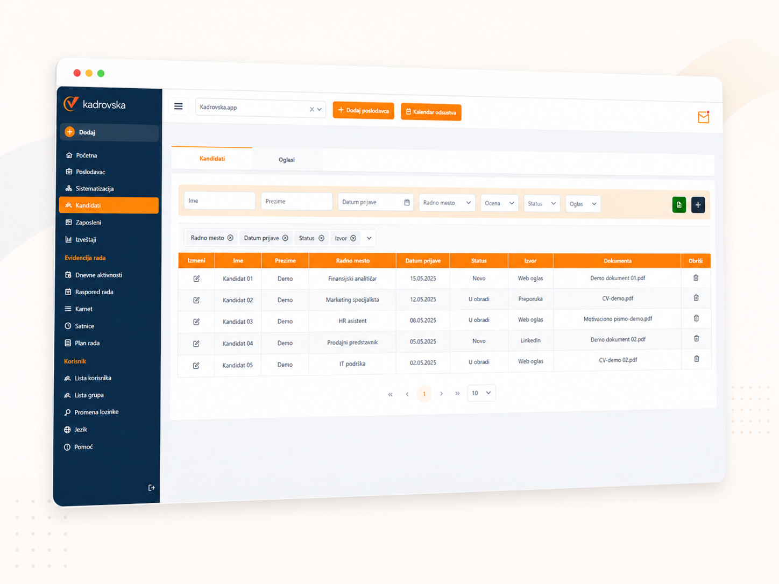Sort by the Radno mesto column header
This screenshot has width=779, height=584.
click(353, 260)
